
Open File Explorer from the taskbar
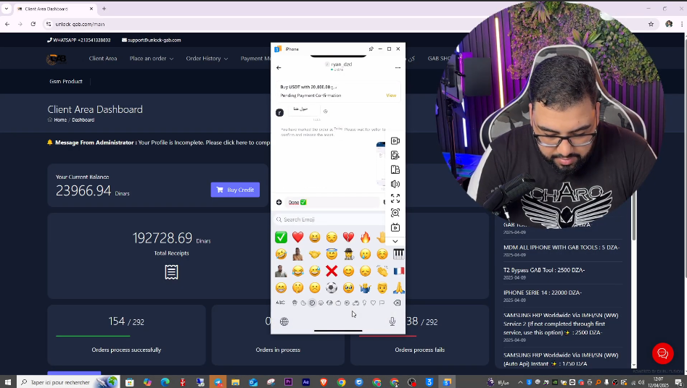pyautogui.click(x=235, y=382)
